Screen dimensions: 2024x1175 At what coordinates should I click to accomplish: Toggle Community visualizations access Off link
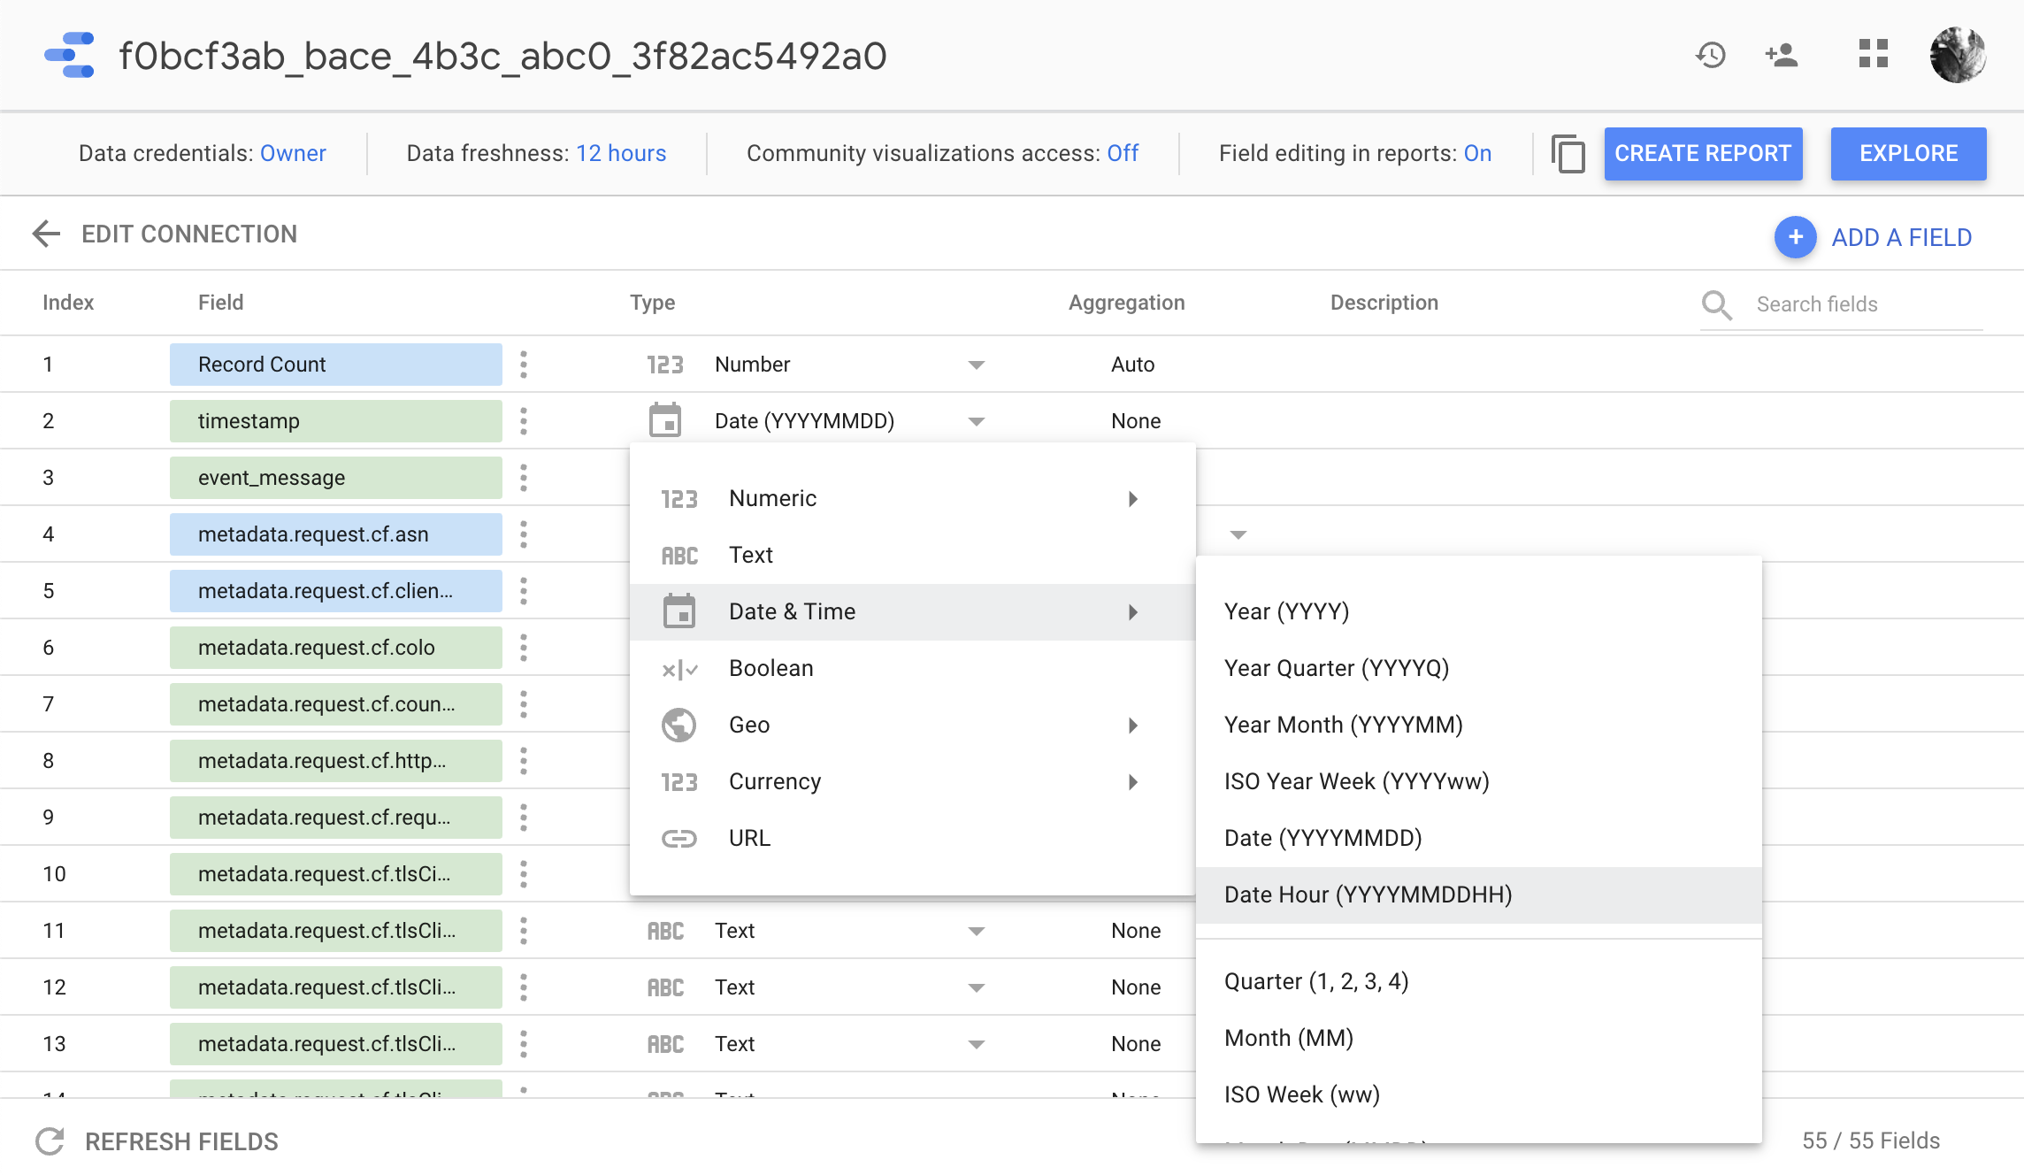(x=1123, y=153)
